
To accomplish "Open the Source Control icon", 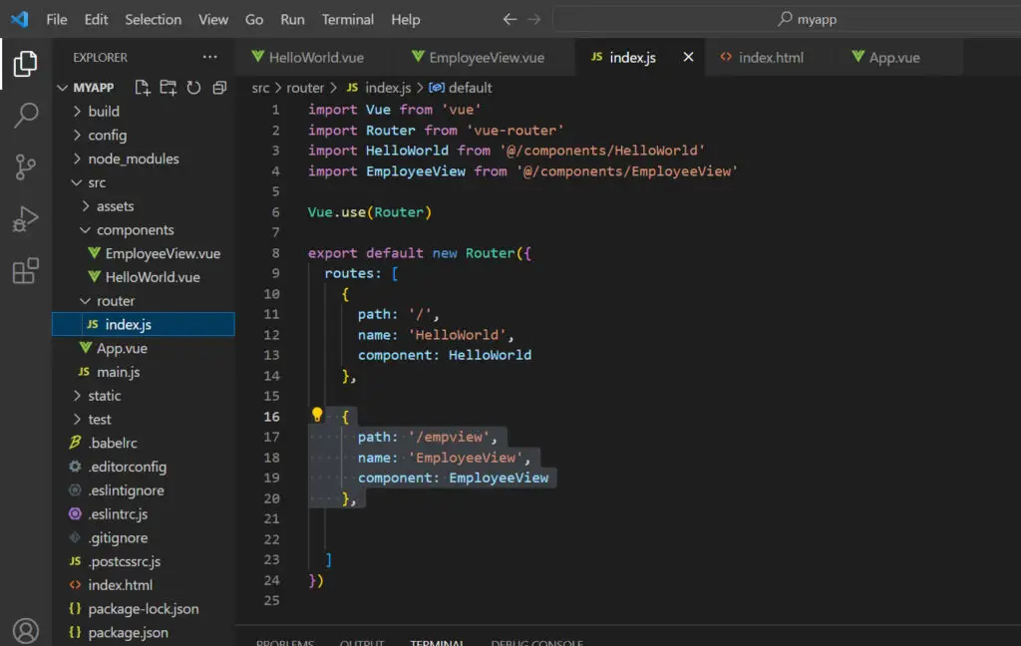I will (x=25, y=160).
